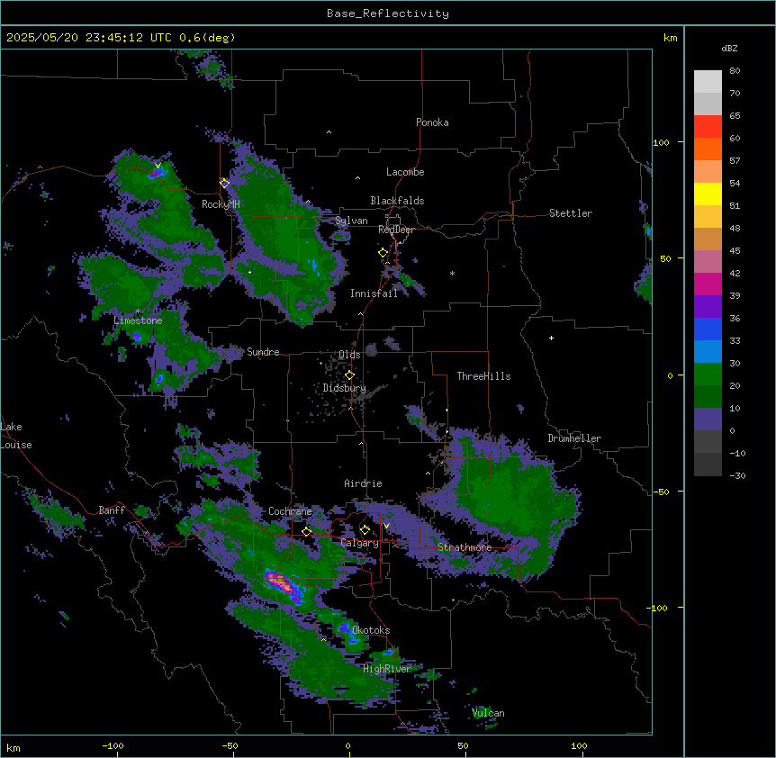776x758 pixels.
Task: Click the Okotoks label
Action: [x=371, y=630]
